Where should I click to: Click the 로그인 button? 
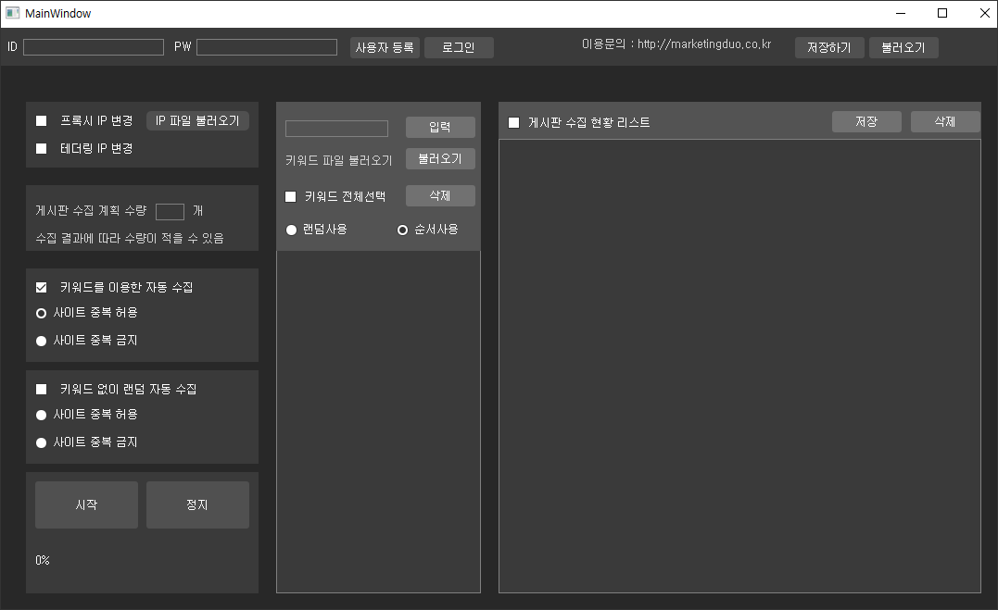[459, 47]
